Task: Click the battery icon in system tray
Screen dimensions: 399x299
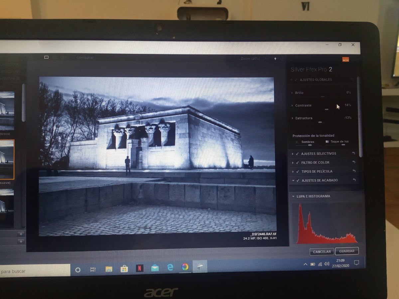Action: point(313,264)
